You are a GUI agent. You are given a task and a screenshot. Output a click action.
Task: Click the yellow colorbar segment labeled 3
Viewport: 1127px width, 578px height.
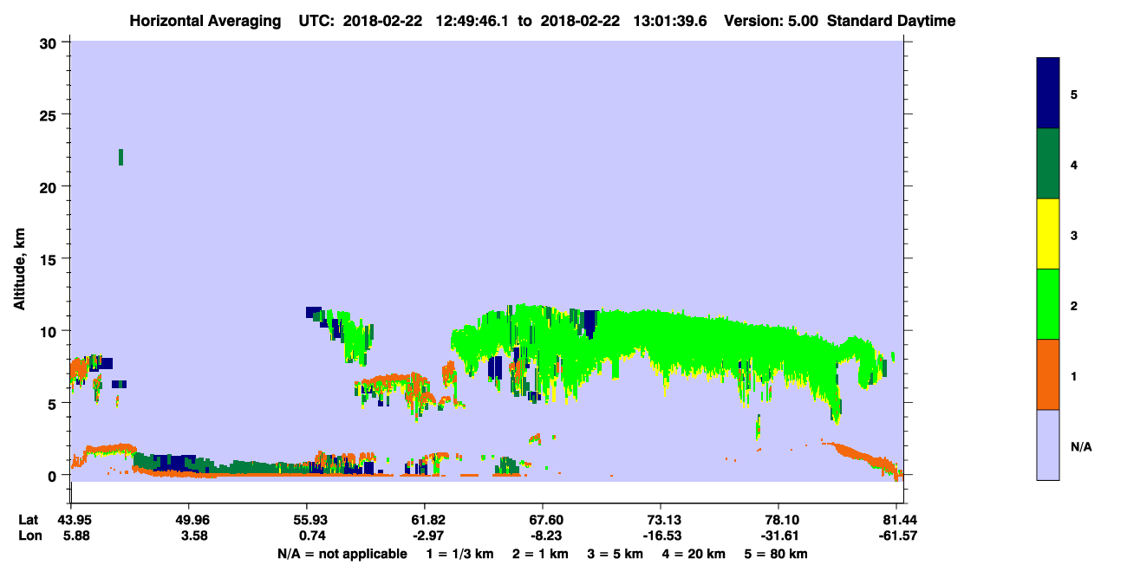[x=1048, y=234]
